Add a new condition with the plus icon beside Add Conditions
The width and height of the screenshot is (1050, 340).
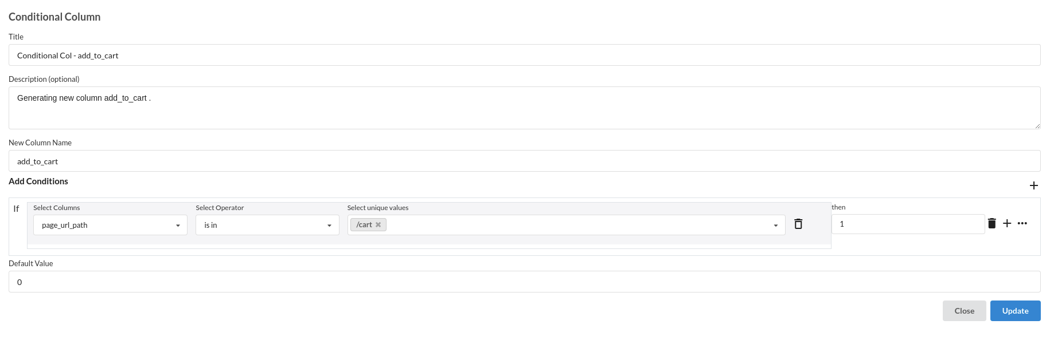click(x=1033, y=185)
